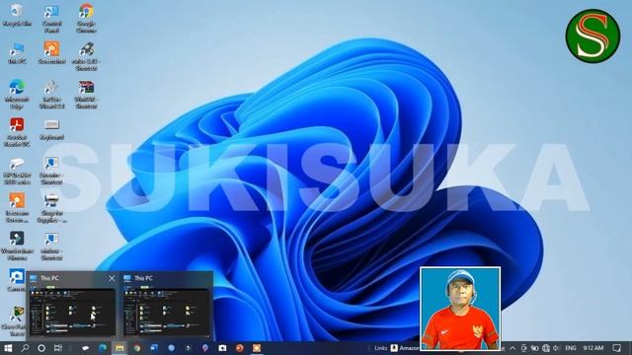Select the WinRAR shortcut on the desktop
The image size is (632, 355).
click(86, 95)
